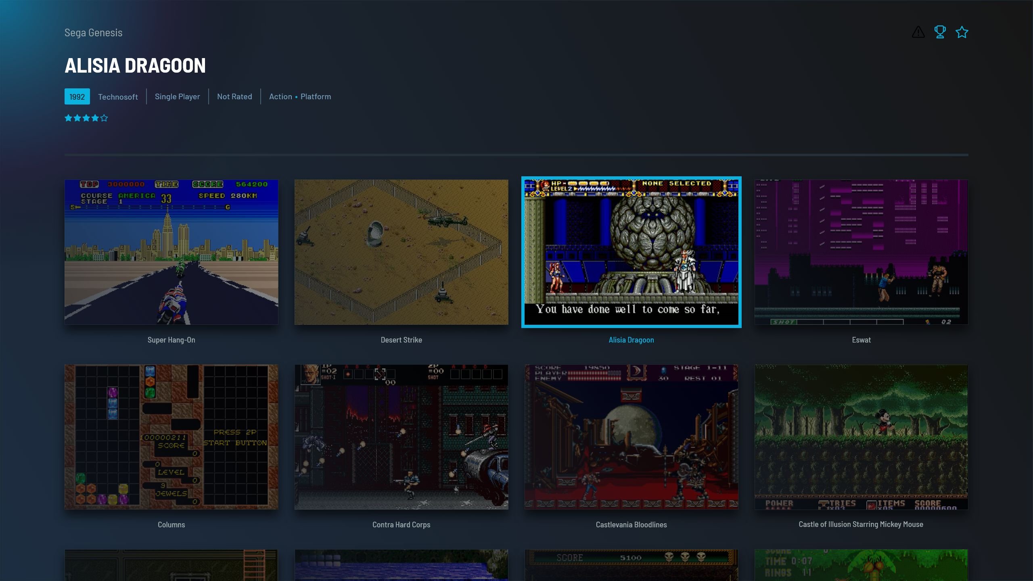
Task: Click the Desert Strike title text
Action: click(401, 340)
